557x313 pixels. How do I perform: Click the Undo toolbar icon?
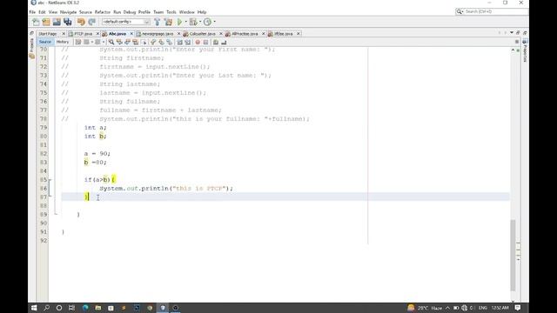pos(81,22)
